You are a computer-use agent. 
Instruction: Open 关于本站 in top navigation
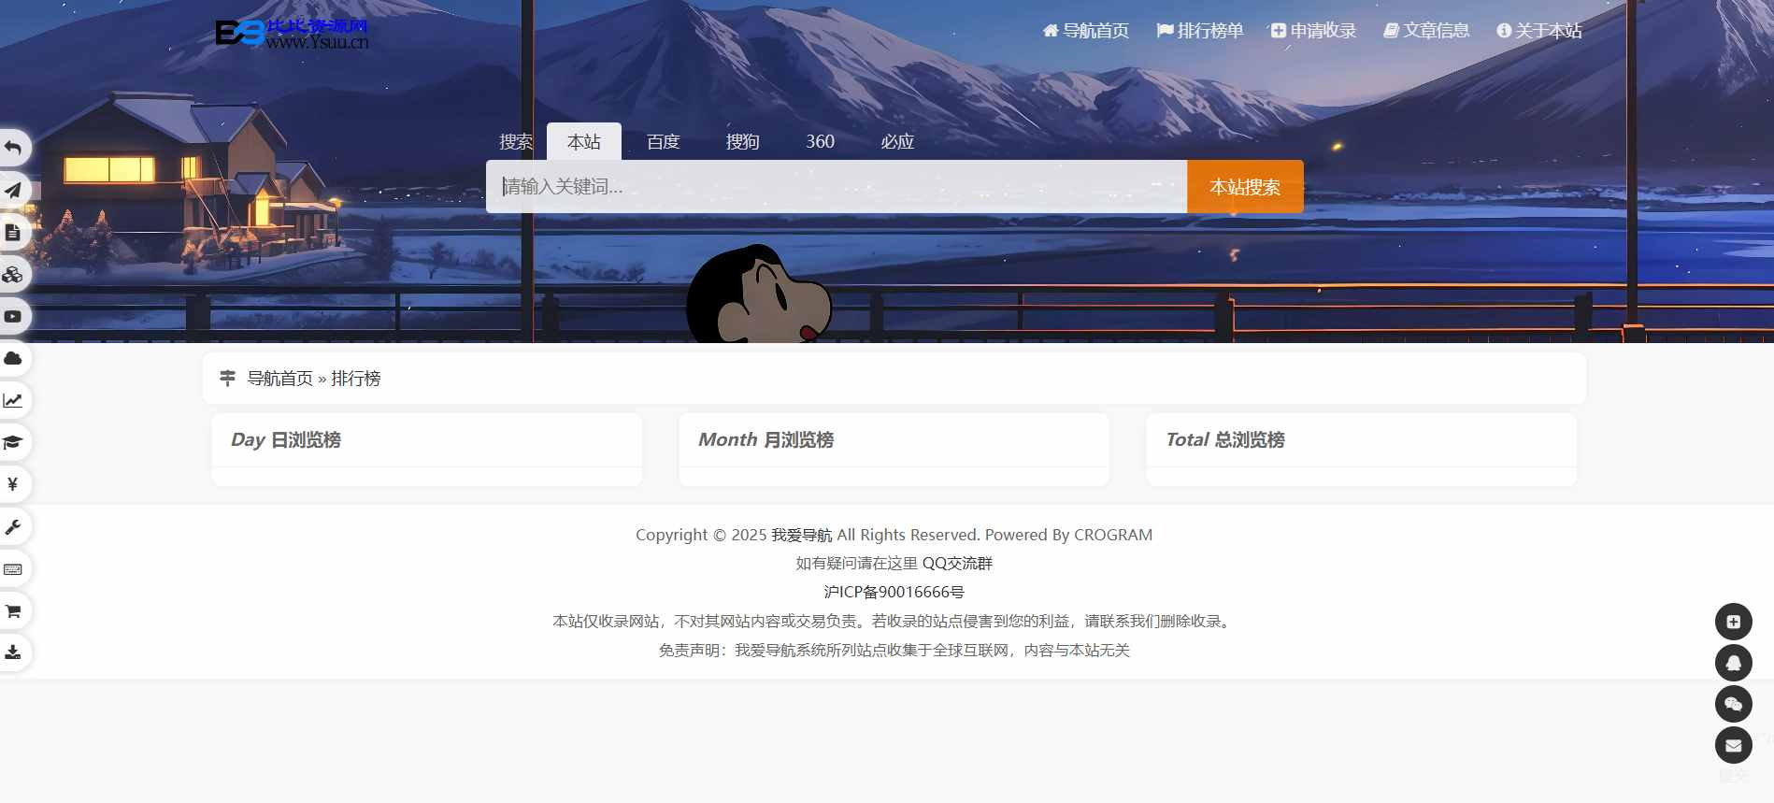[1538, 31]
